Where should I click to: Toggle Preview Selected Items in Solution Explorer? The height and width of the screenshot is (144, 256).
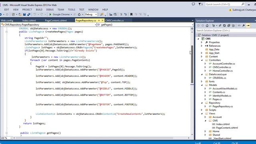pyautogui.click(x=248, y=26)
